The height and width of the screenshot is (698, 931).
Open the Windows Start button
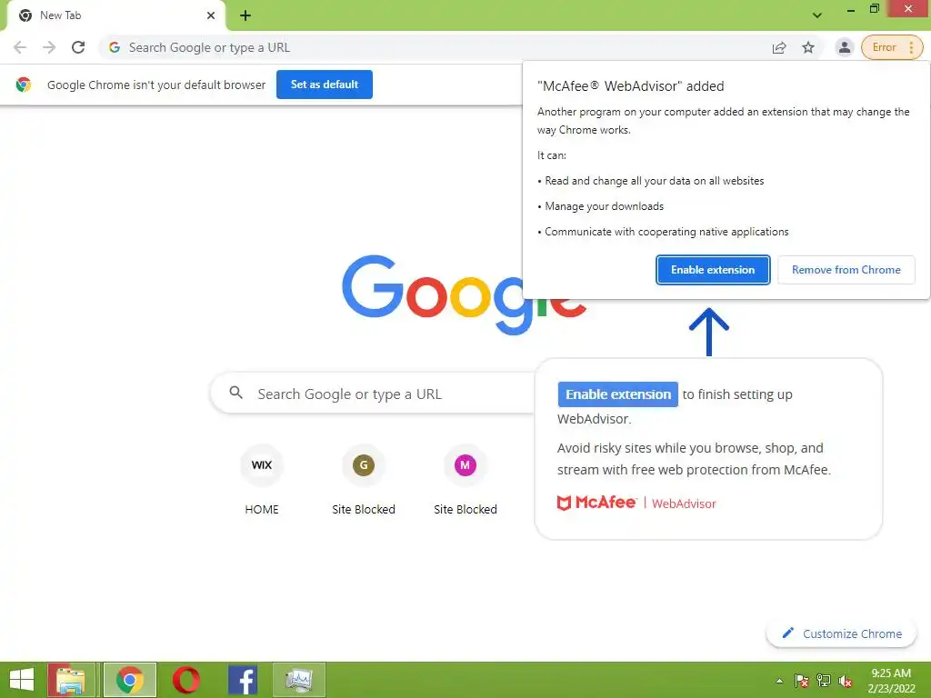(22, 680)
